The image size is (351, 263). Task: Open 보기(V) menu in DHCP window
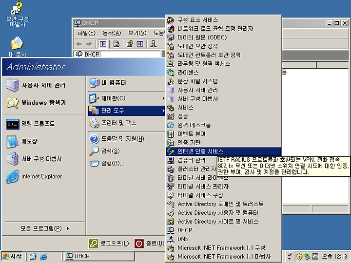point(137,33)
